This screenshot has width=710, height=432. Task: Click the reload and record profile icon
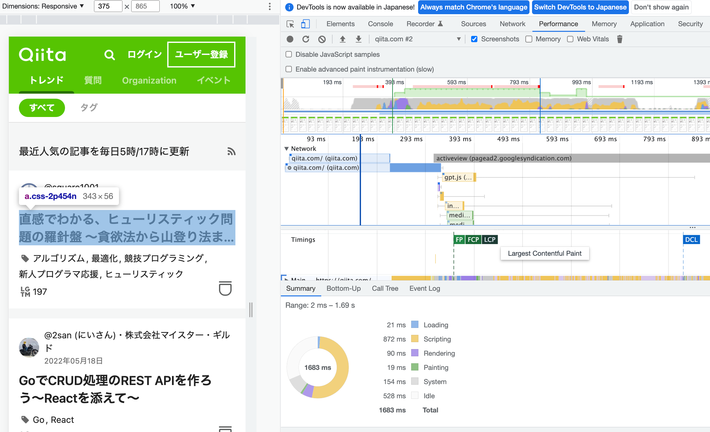coord(305,39)
